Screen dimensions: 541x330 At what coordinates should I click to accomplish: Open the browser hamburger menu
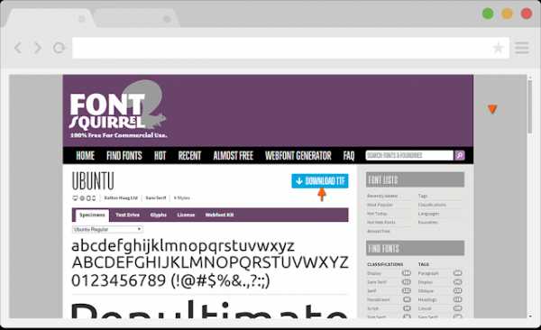(522, 48)
